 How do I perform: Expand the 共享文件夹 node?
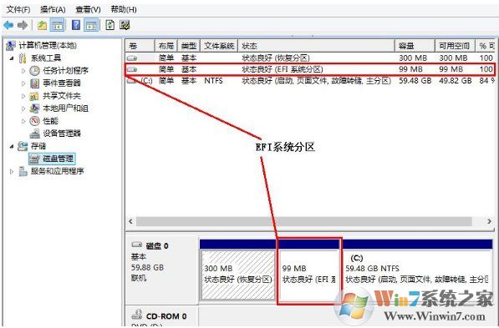click(x=23, y=96)
